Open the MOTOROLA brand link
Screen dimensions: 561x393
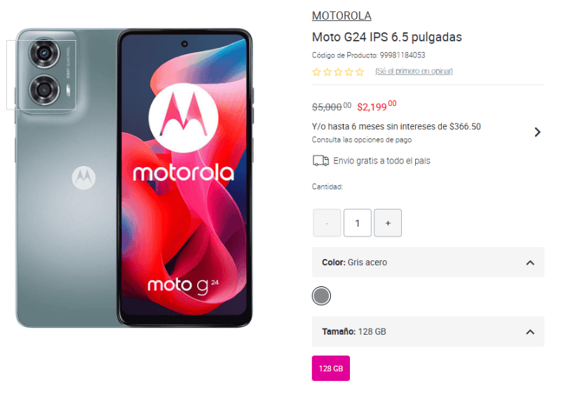tap(342, 15)
